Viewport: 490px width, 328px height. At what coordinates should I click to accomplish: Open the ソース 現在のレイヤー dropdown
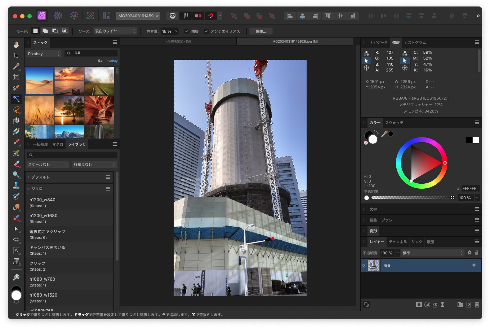pos(115,31)
